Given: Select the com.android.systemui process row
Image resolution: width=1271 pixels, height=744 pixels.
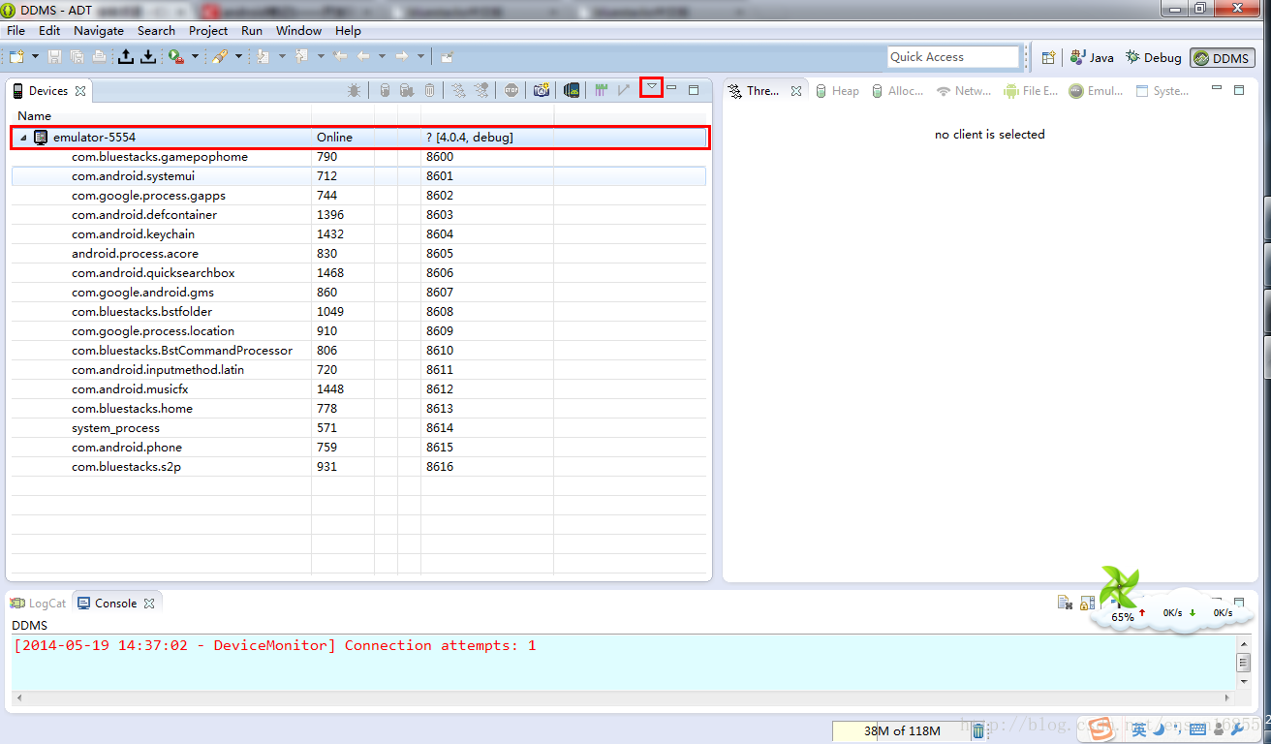Looking at the screenshot, I should [358, 176].
